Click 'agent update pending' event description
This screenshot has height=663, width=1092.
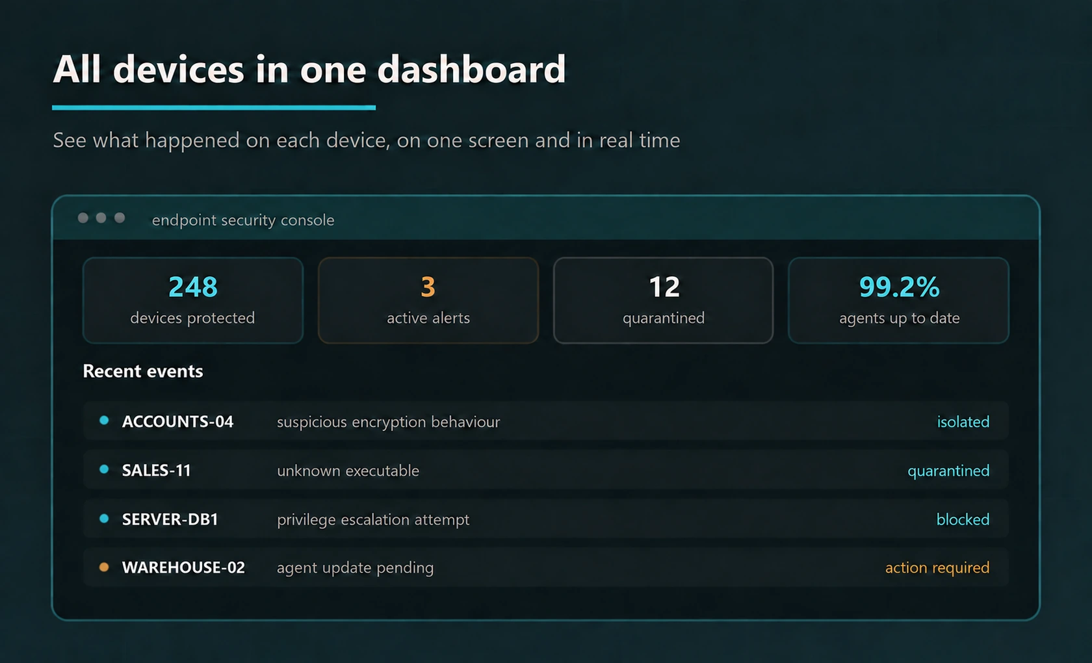coord(355,567)
